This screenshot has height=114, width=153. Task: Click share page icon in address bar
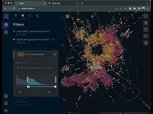(x=120, y=9)
